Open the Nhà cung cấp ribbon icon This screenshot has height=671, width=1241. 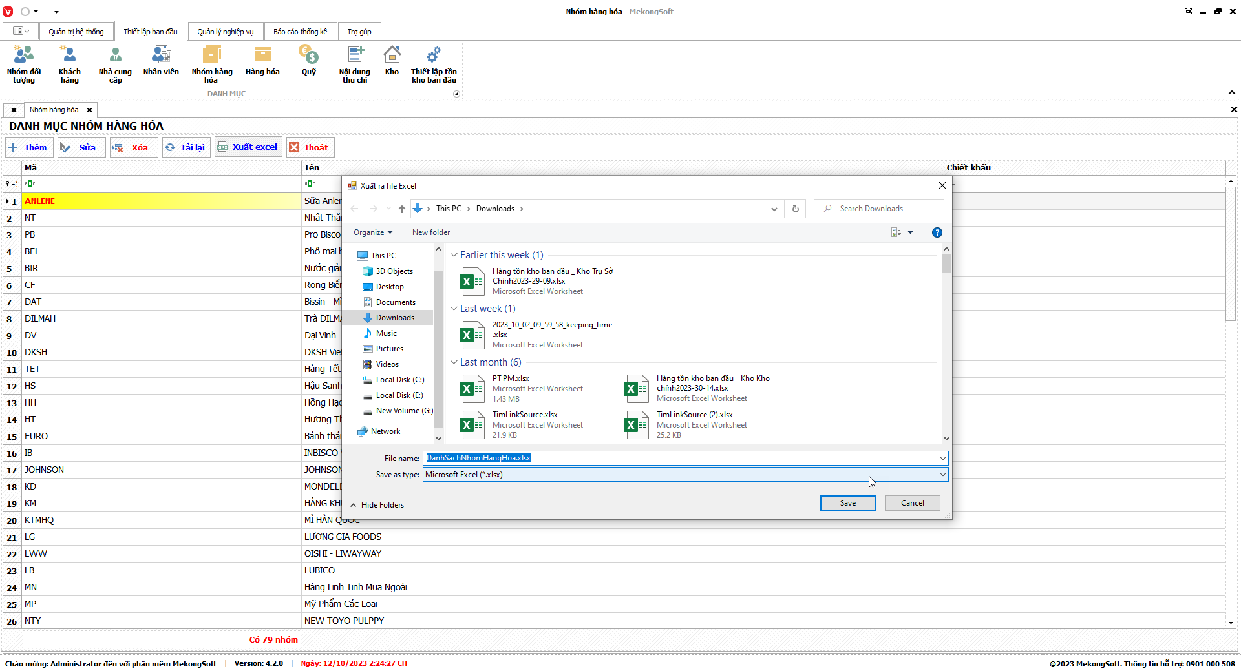(115, 64)
